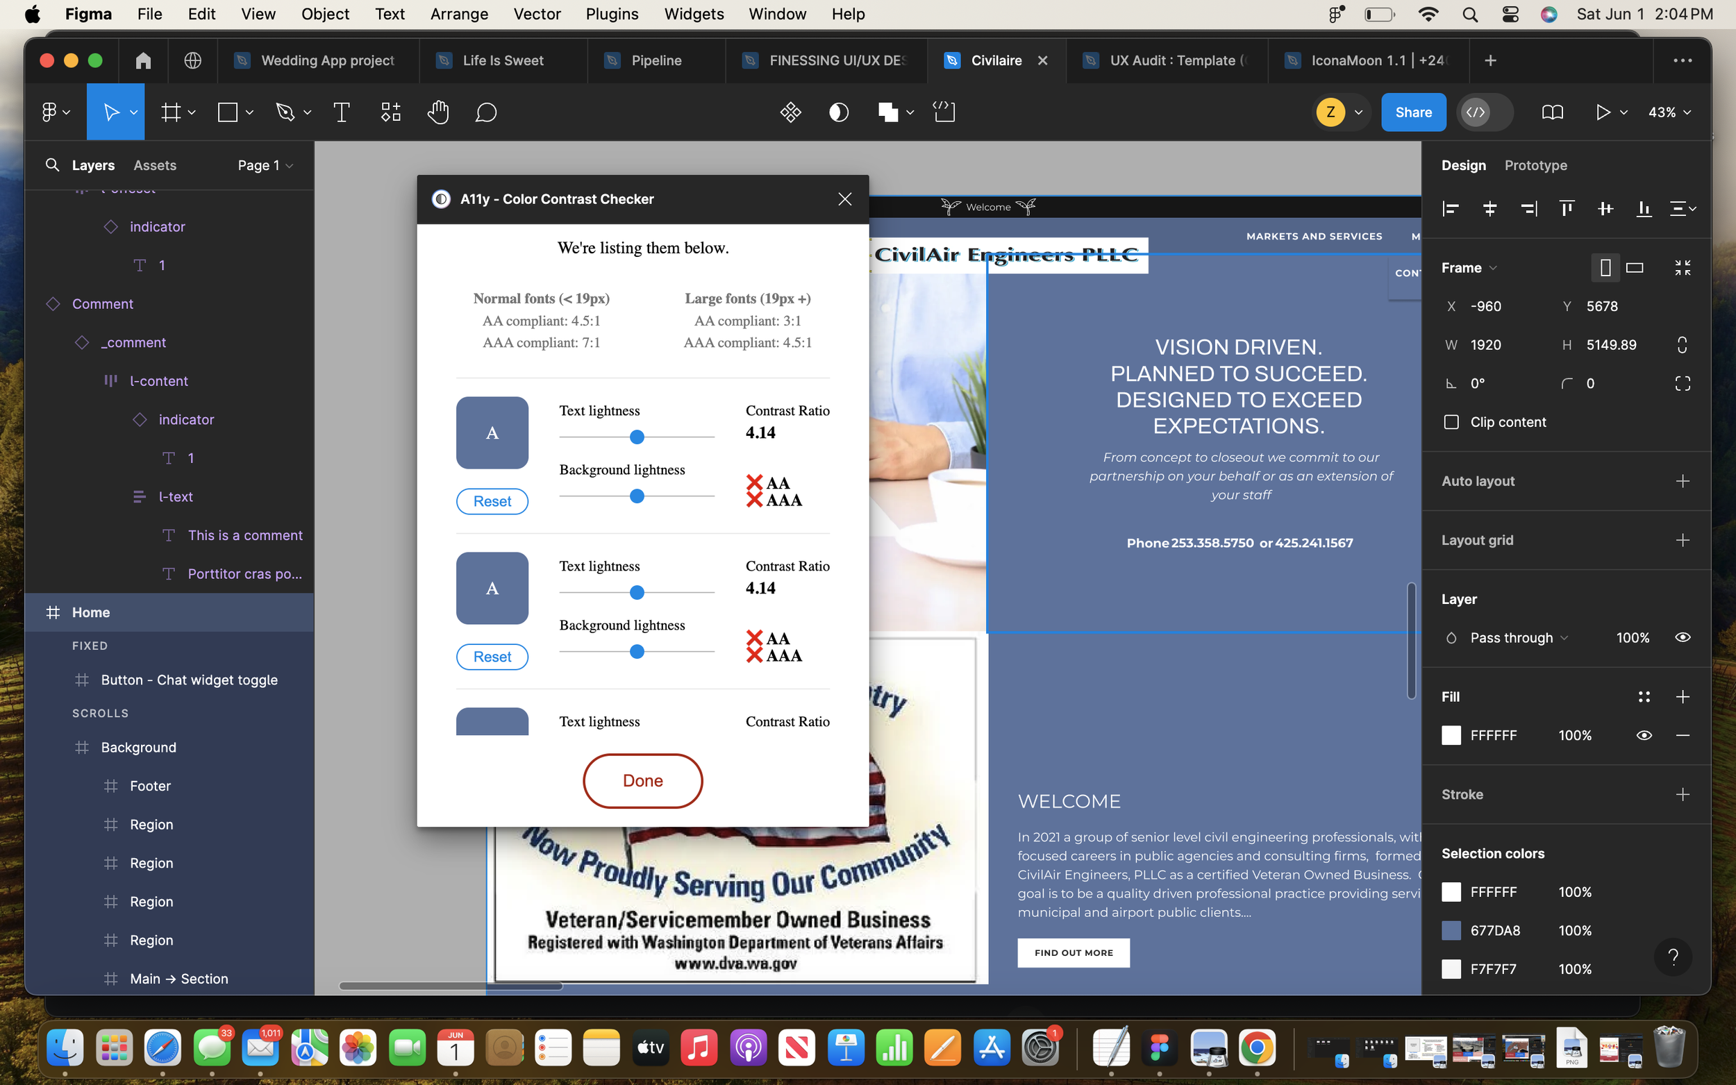Open the Resources components tool

pos(390,112)
